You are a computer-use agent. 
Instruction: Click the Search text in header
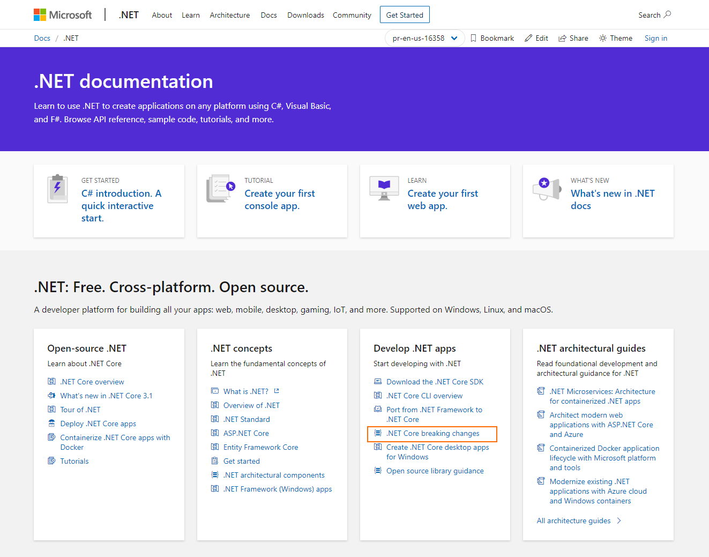[650, 15]
